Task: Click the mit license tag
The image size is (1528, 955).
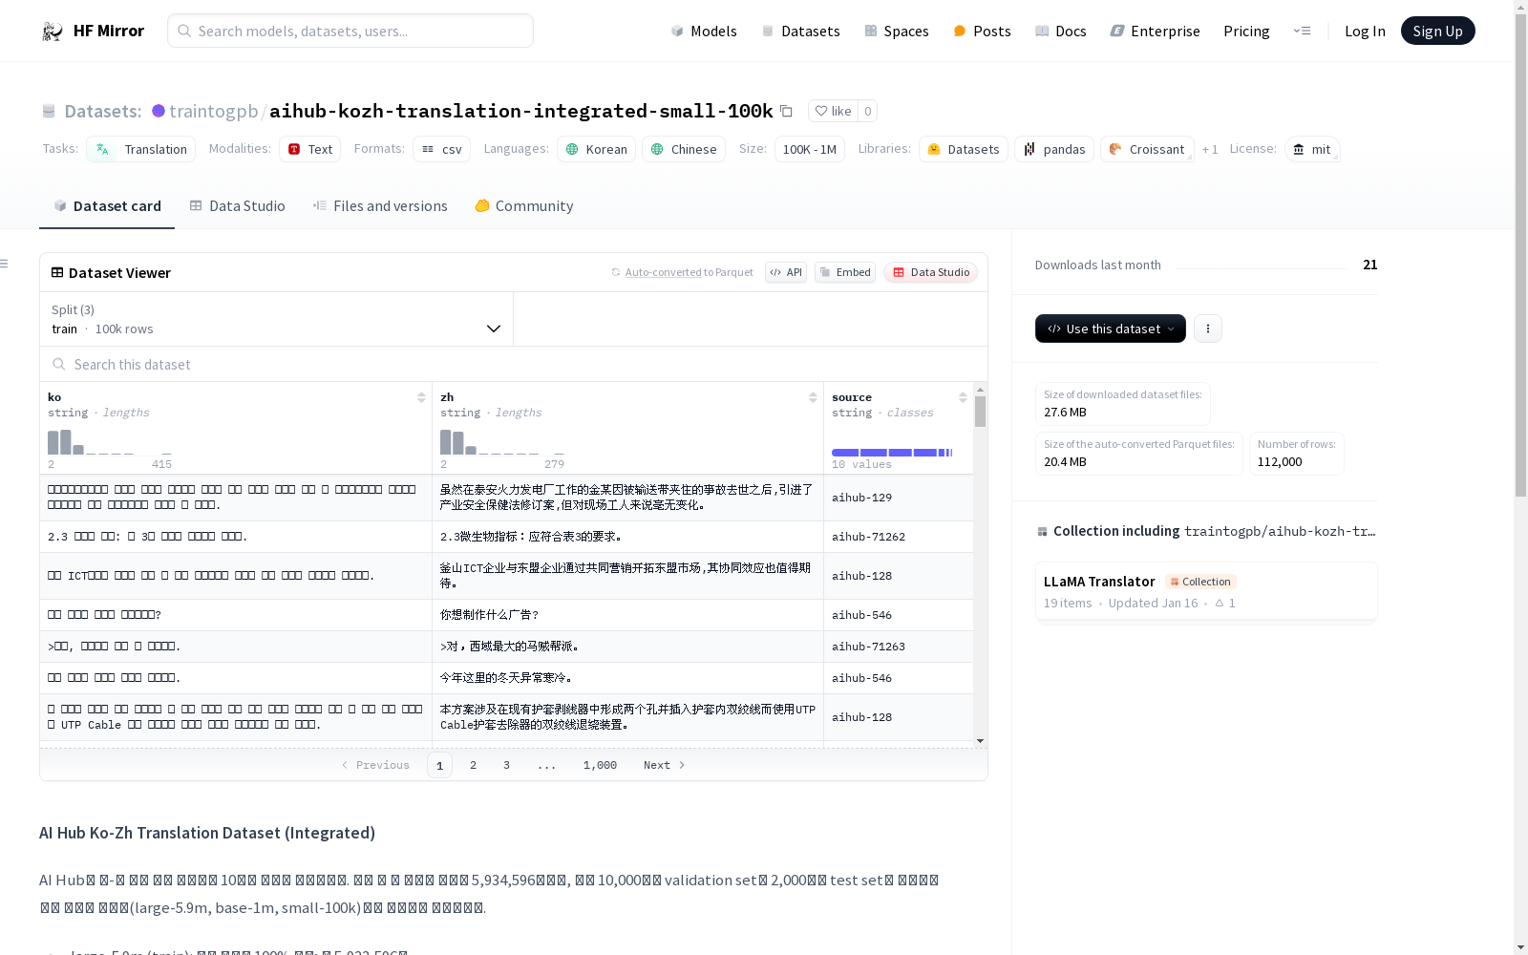Action: [1312, 149]
